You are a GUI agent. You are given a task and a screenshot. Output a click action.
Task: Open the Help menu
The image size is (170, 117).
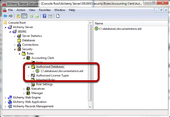click(x=72, y=10)
